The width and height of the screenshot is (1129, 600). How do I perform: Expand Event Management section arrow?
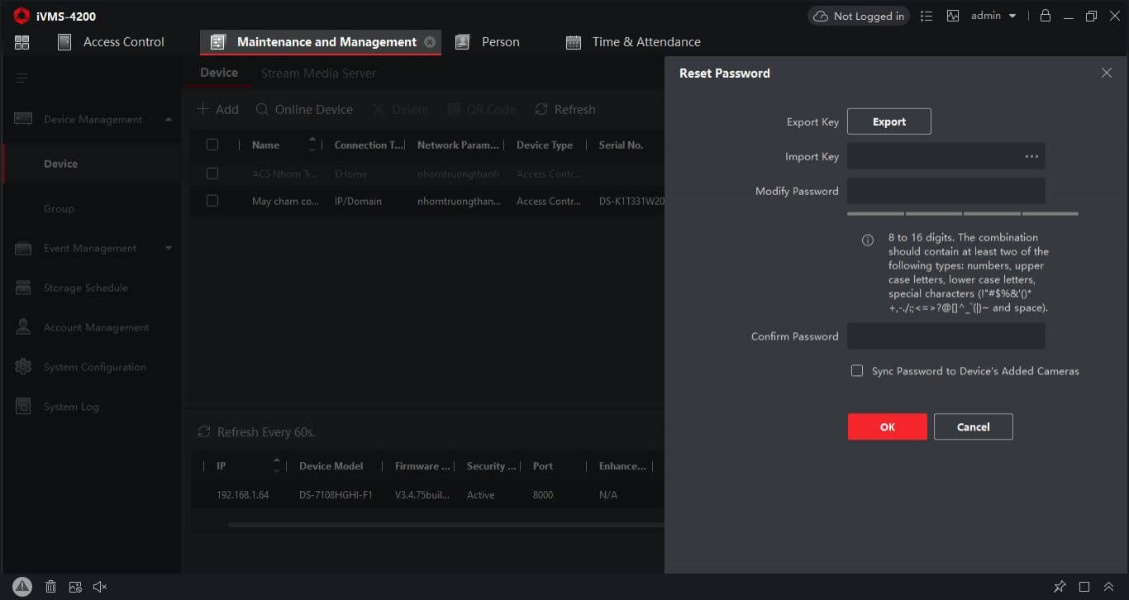[169, 248]
